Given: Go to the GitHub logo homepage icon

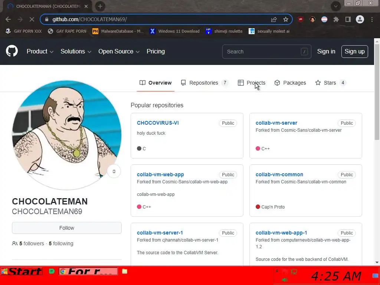Looking at the screenshot, I should 12,51.
